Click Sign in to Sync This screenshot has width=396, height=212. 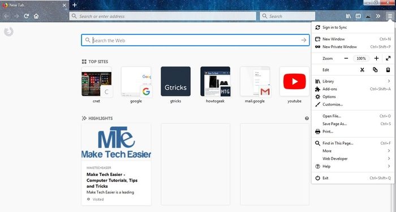coord(353,28)
